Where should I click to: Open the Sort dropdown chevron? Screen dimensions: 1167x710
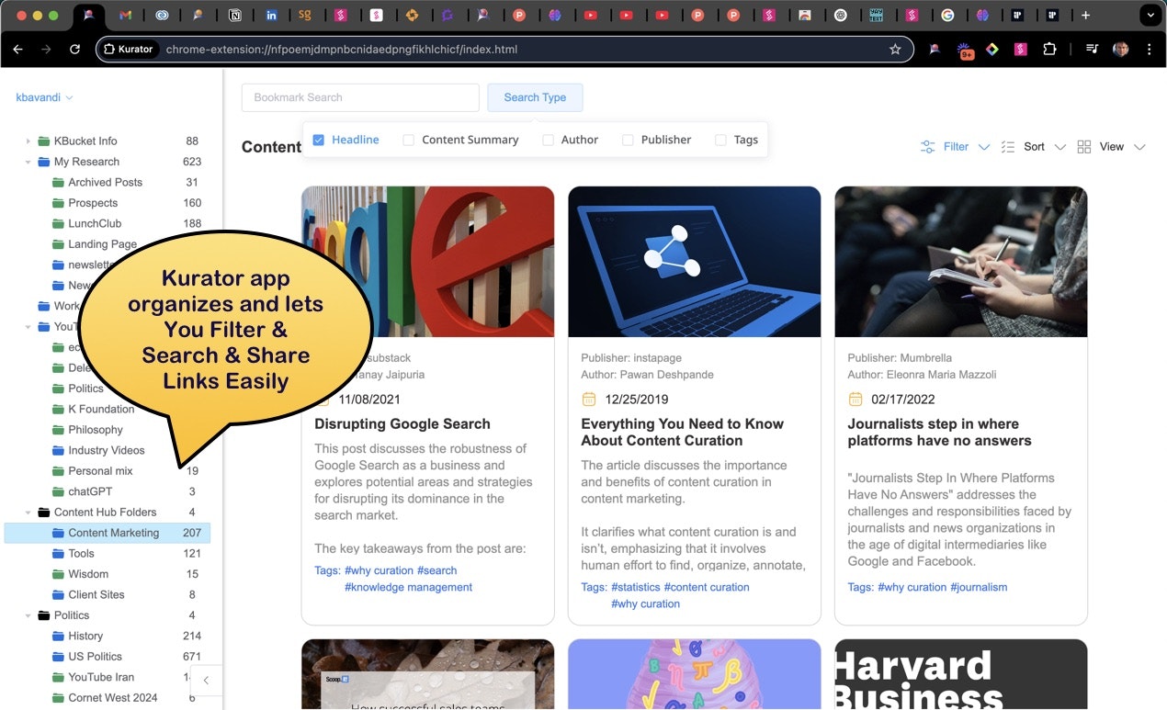coord(1059,147)
